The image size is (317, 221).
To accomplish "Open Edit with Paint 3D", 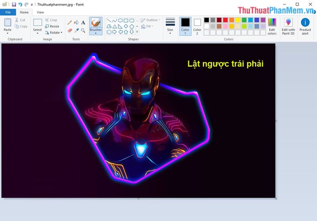I will [288, 26].
